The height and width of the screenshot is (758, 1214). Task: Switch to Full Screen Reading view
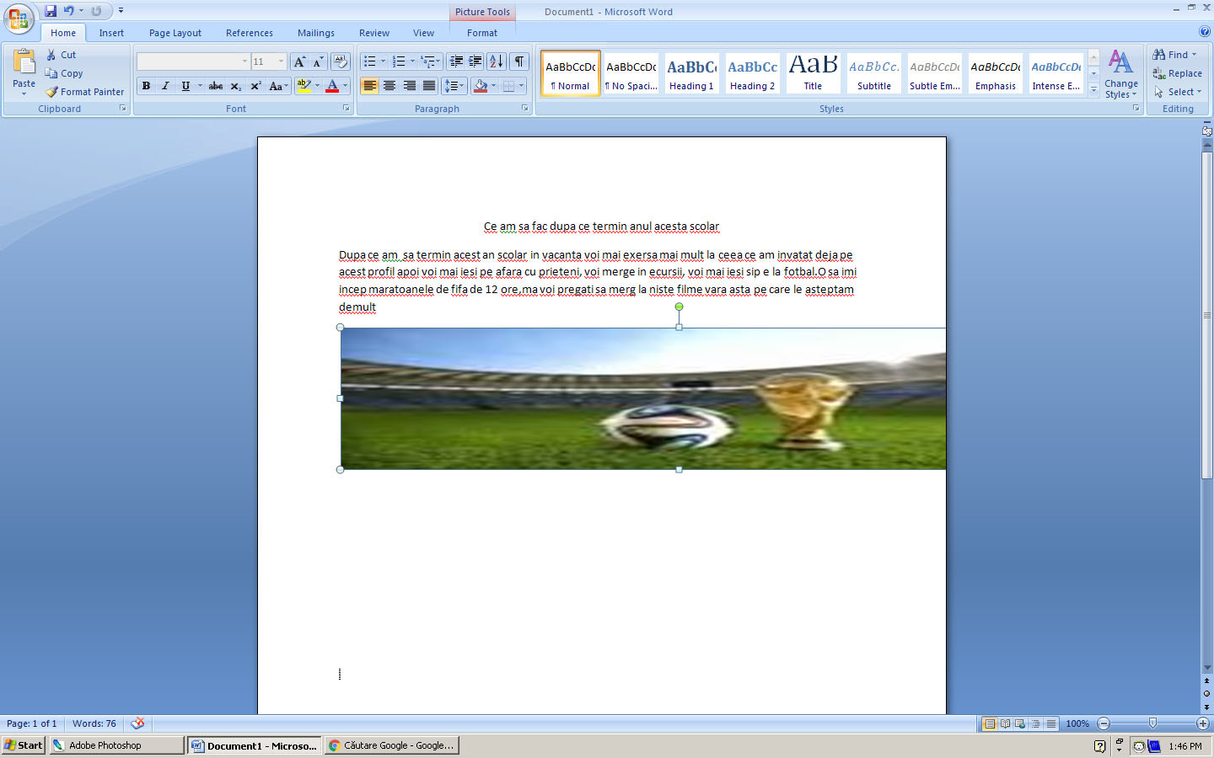[1005, 723]
